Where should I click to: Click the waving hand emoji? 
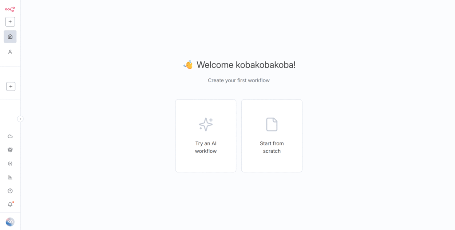pos(188,65)
